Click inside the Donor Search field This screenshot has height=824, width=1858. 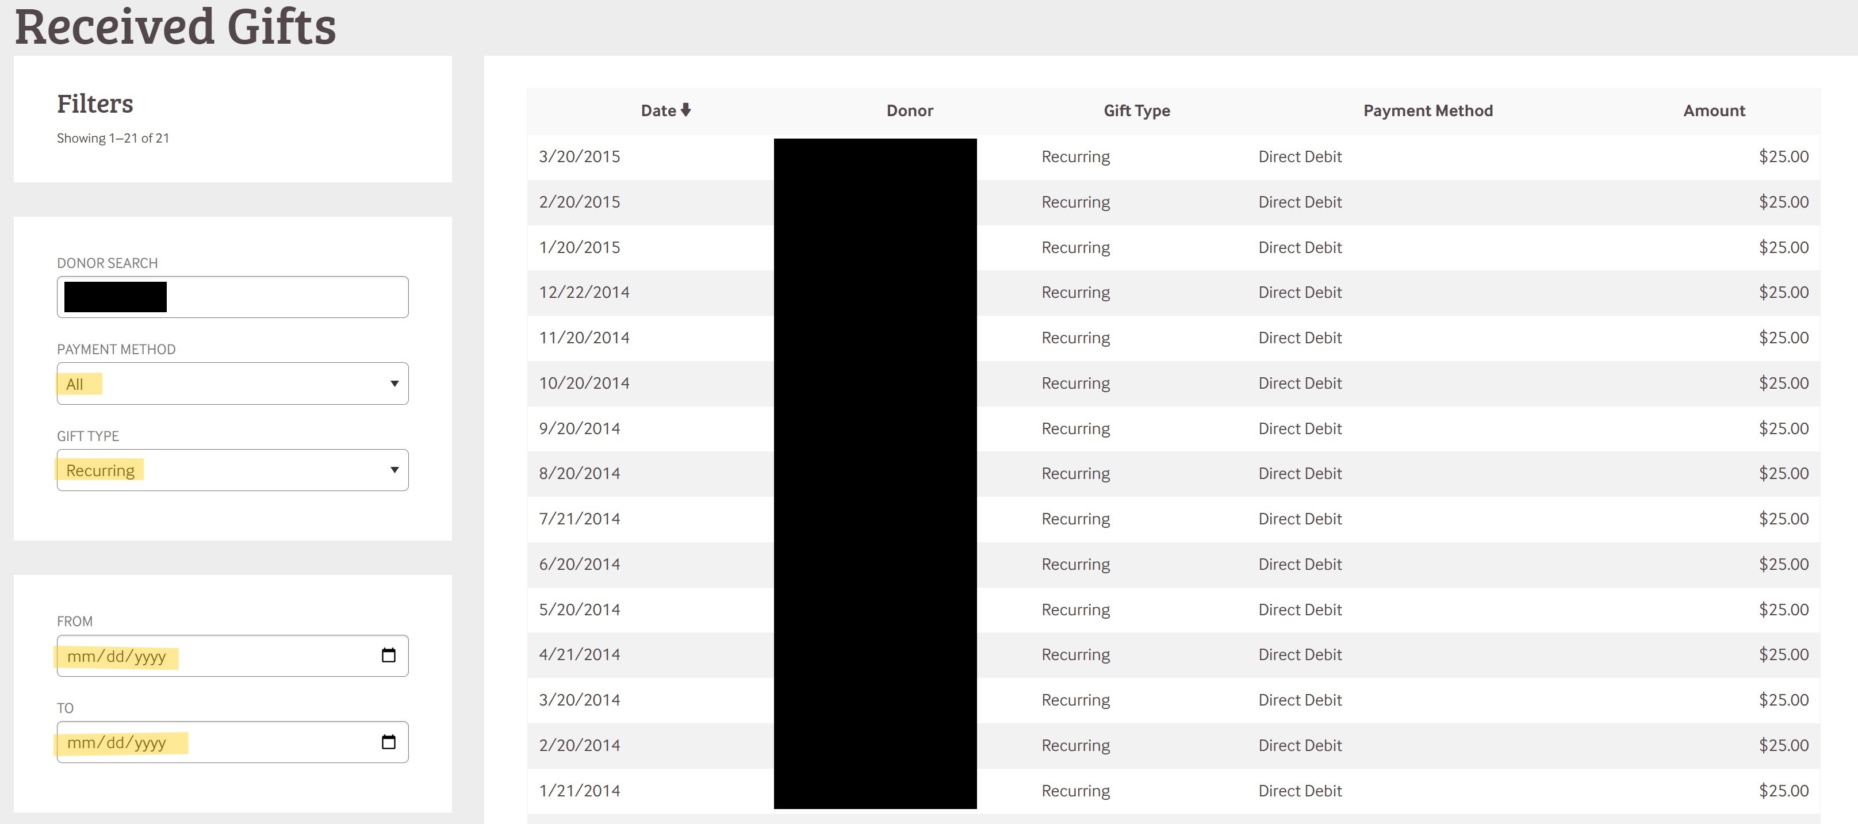[x=289, y=297]
